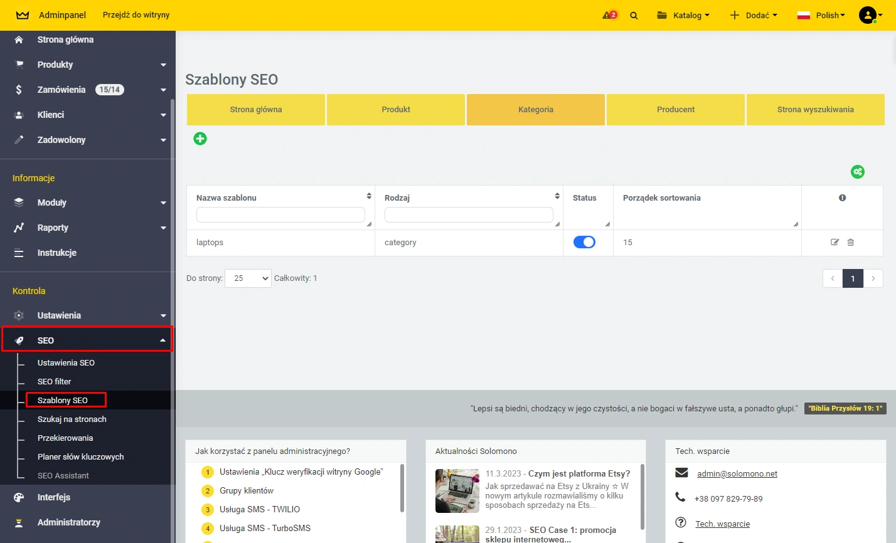
Task: Open the per-page count dropdown showing 25
Action: point(248,278)
